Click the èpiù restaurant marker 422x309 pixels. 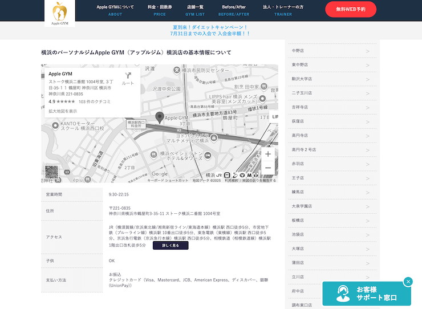coord(88,179)
